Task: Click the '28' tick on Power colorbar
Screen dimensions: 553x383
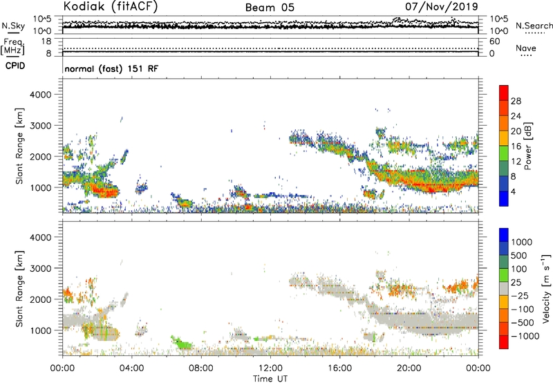Action: 516,101
